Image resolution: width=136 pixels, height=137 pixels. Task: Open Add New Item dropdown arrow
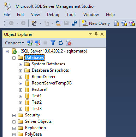pyautogui.click(x=53, y=23)
